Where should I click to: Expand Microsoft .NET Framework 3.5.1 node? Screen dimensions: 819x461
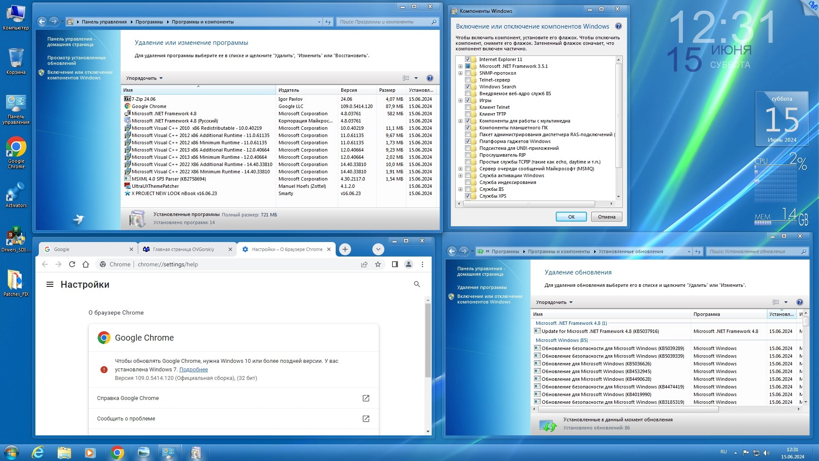coord(460,66)
